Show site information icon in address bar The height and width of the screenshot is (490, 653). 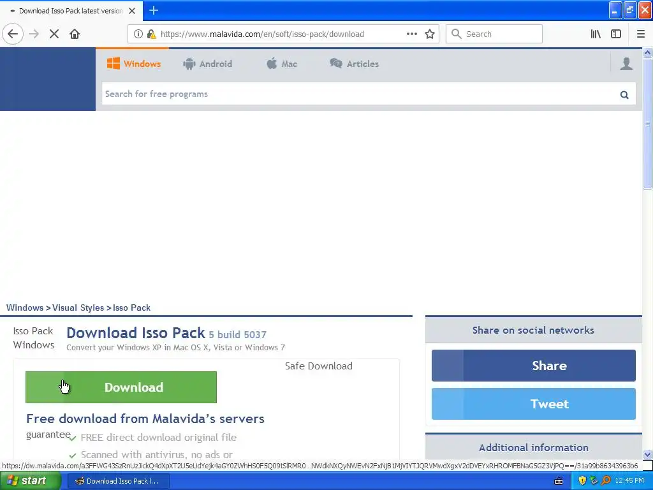[138, 34]
